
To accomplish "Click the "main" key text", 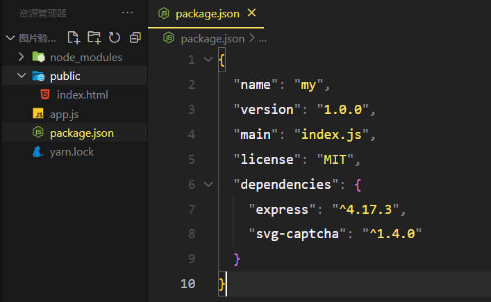I will pyautogui.click(x=256, y=135).
